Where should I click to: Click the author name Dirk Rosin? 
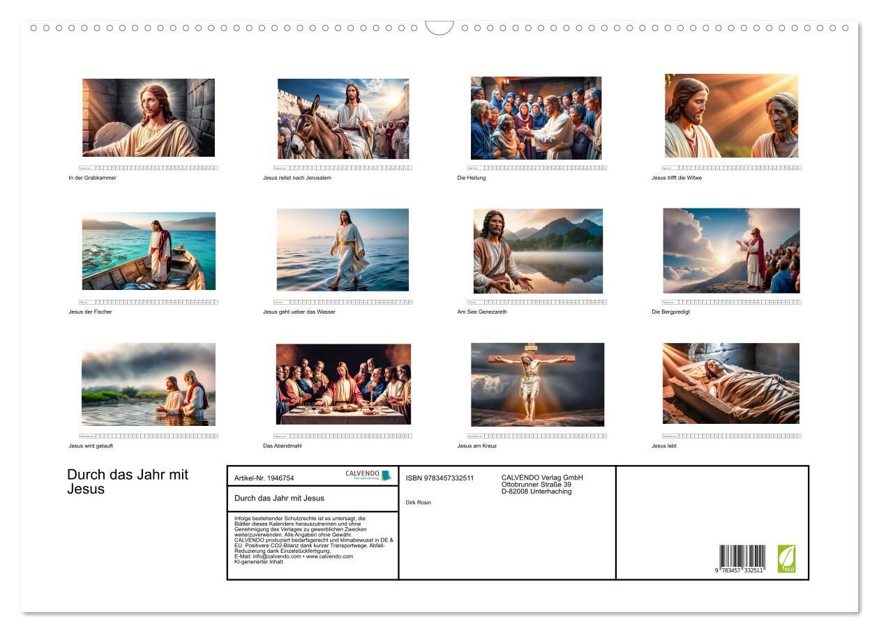click(x=419, y=502)
